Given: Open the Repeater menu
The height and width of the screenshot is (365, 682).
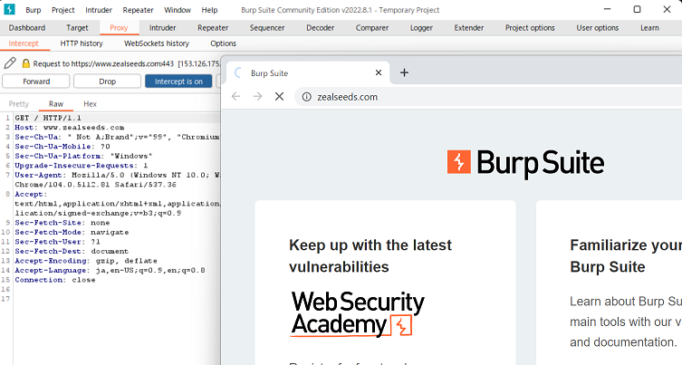Looking at the screenshot, I should [x=138, y=10].
